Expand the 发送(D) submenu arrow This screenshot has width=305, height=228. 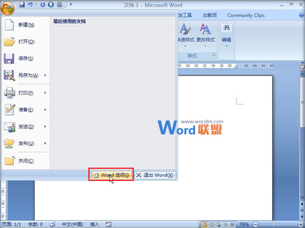coord(46,127)
